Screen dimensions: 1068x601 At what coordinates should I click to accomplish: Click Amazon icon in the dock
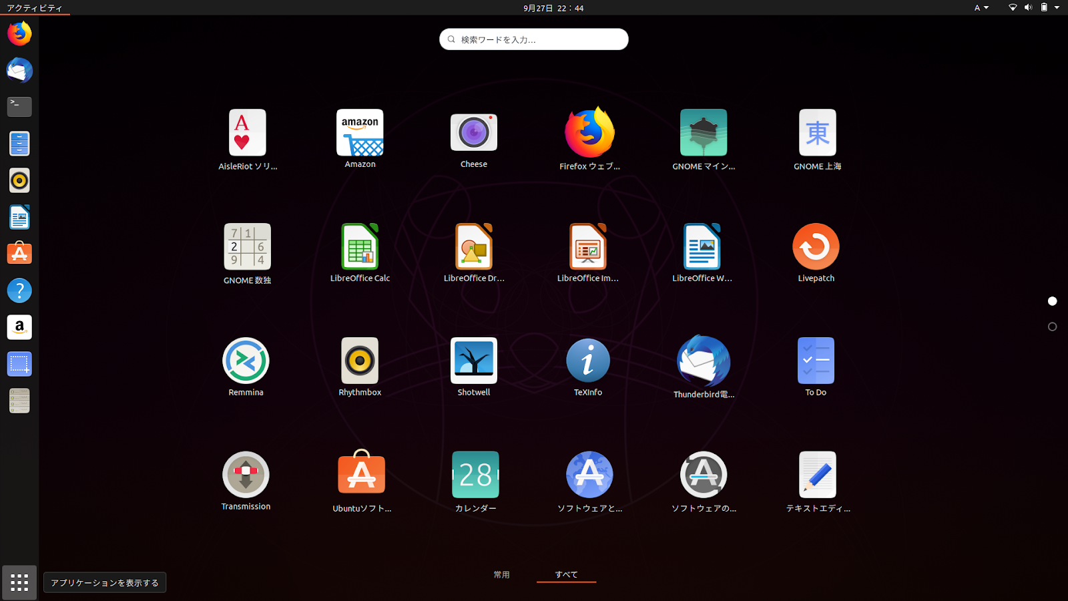(19, 327)
